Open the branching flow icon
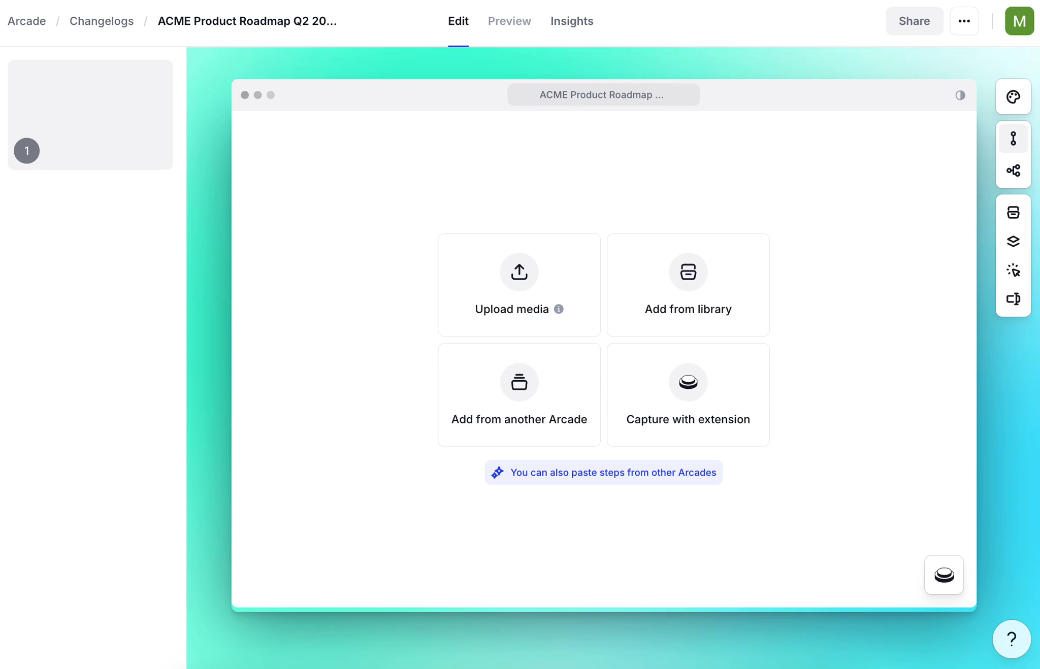This screenshot has width=1040, height=669. tap(1013, 171)
